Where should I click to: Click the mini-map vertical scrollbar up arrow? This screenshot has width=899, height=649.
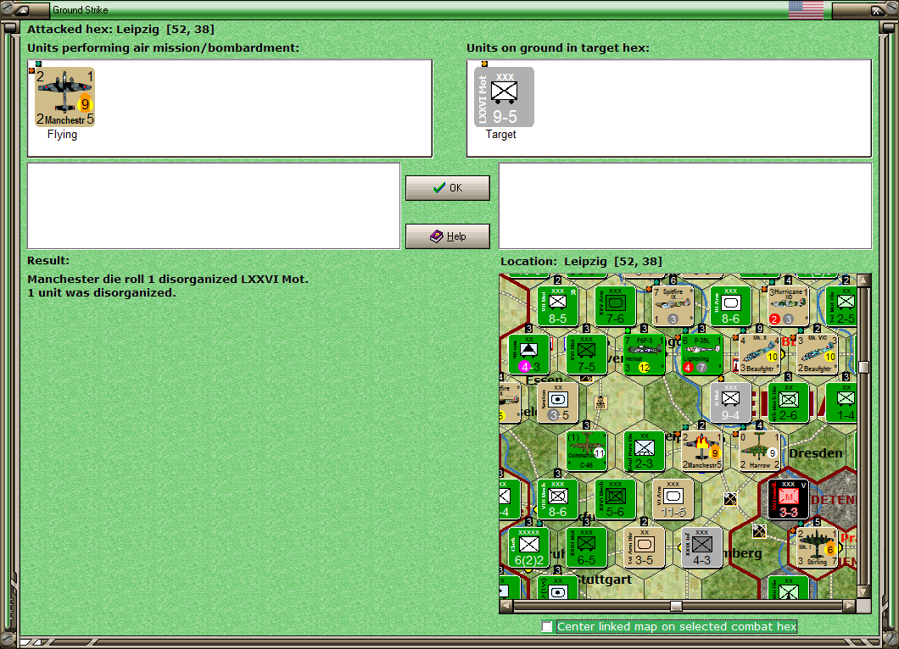[863, 280]
